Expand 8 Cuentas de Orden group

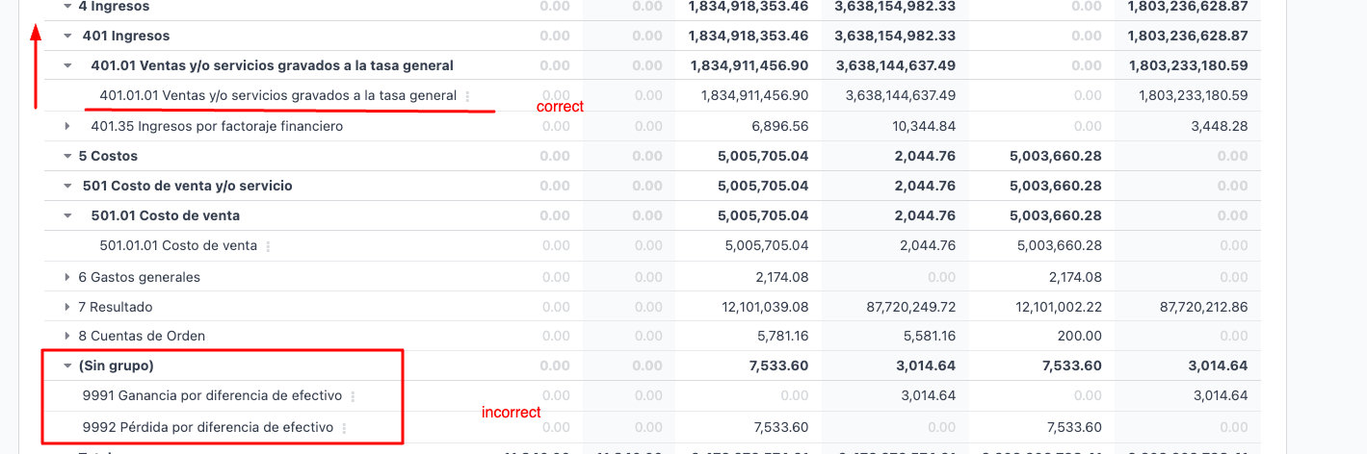click(67, 336)
